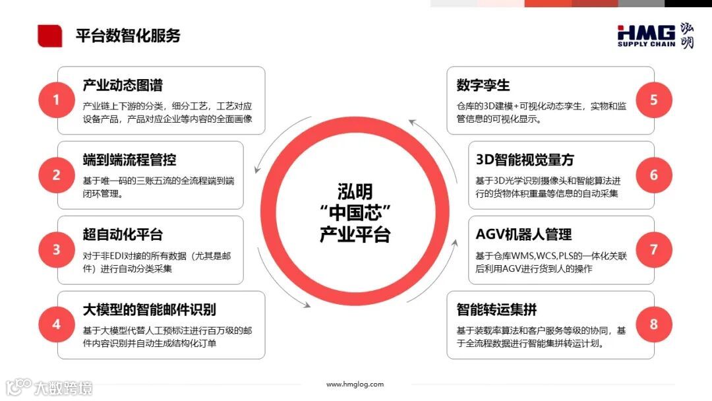The image size is (712, 401).
Task: Click the red number 6 circle
Action: point(654,175)
